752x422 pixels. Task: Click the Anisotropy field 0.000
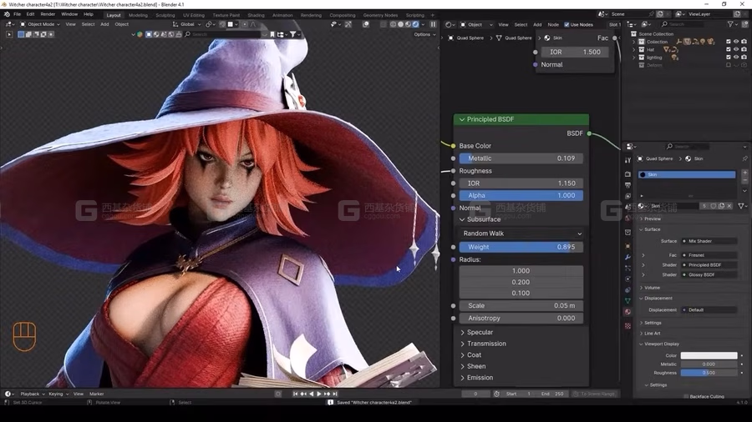[x=521, y=319]
